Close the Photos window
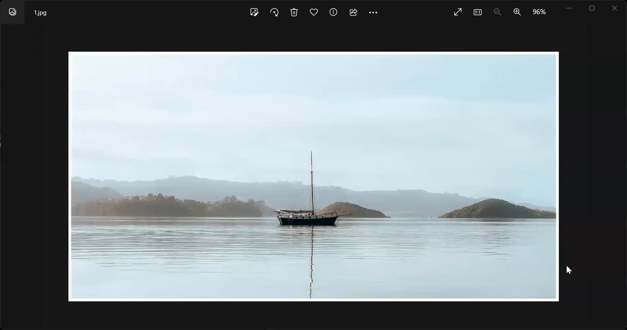This screenshot has width=627, height=330. [614, 8]
